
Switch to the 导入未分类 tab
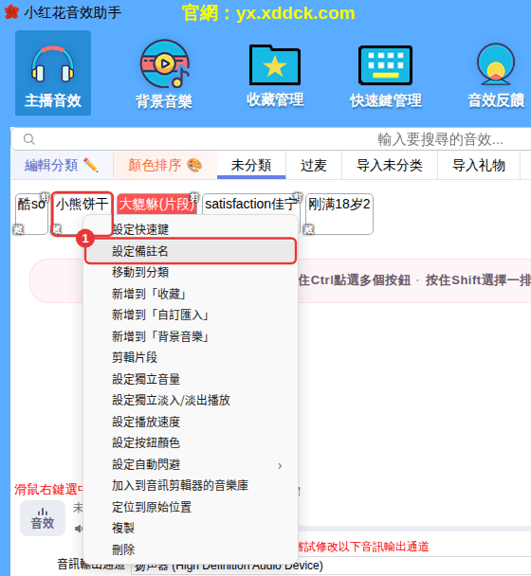[390, 165]
